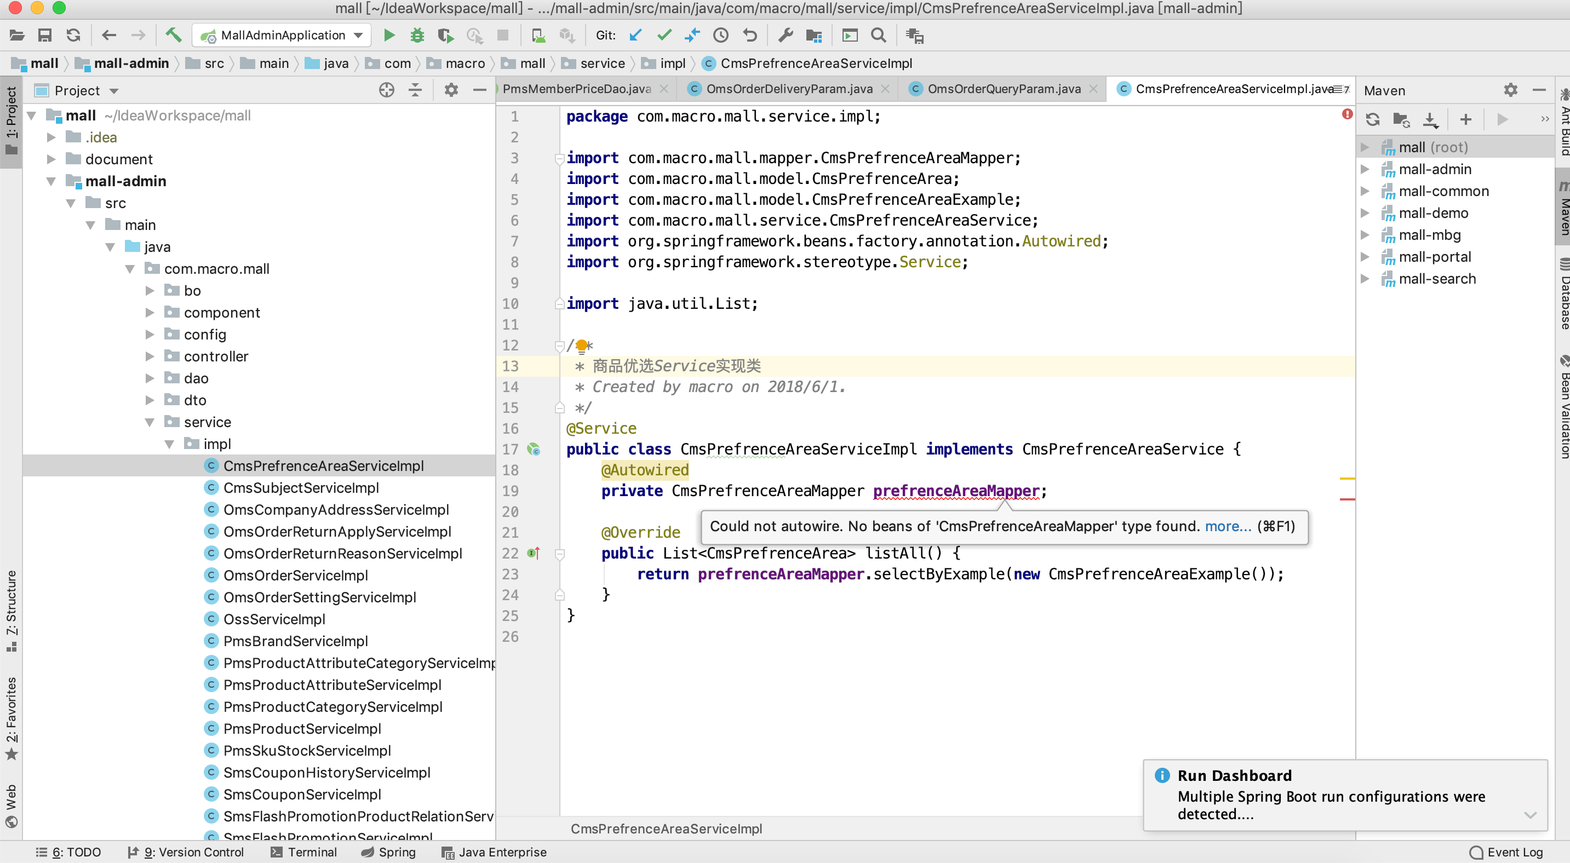The width and height of the screenshot is (1570, 863).
Task: Reimport all Maven projects with the refresh icon
Action: [x=1373, y=119]
